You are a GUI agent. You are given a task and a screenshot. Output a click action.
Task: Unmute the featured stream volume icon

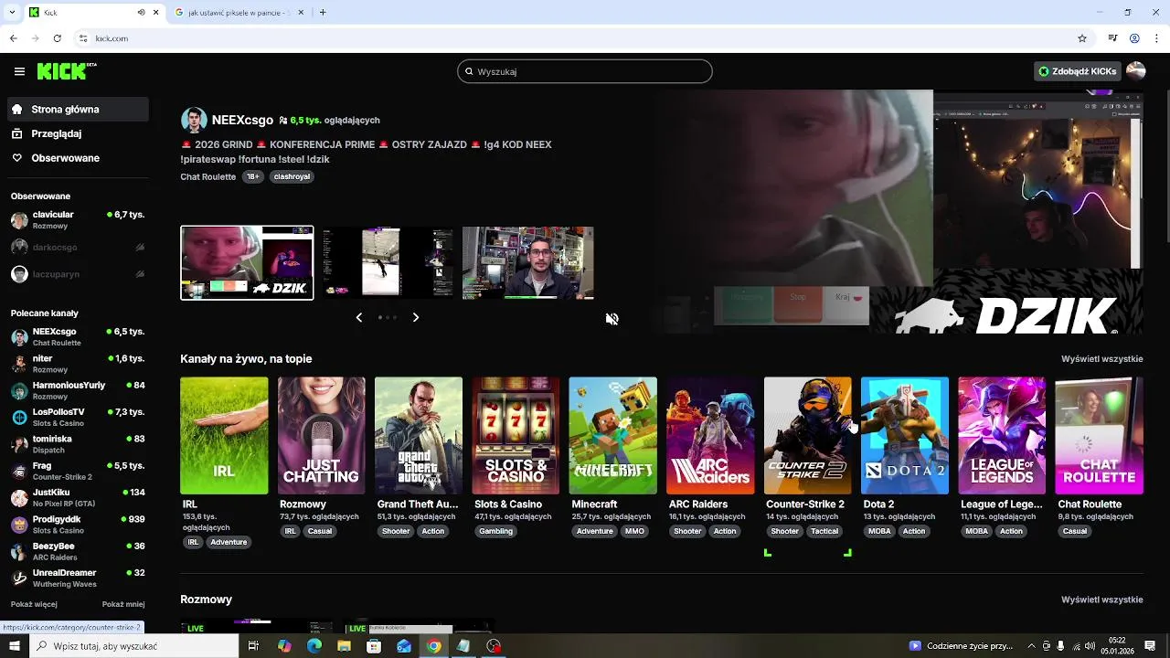coord(612,319)
